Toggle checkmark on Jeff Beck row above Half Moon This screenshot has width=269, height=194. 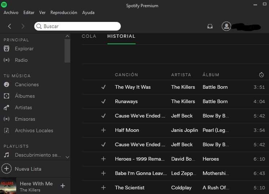pos(103,116)
